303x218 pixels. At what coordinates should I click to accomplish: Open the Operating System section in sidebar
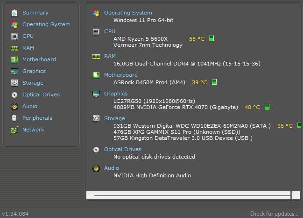click(x=46, y=24)
